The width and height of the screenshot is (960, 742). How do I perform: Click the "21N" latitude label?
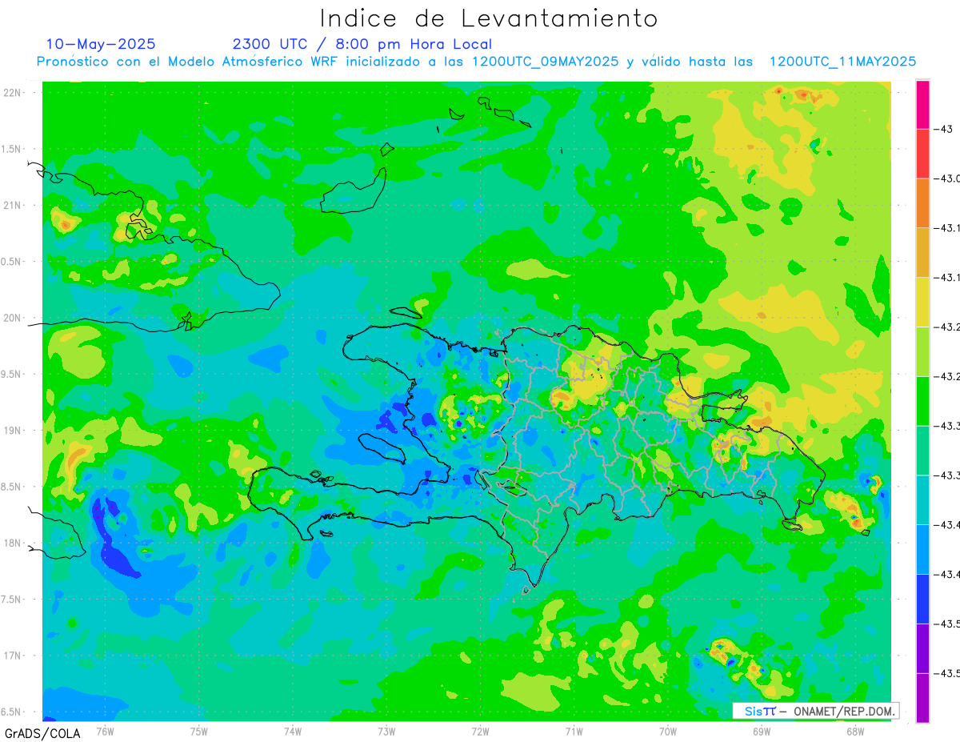pos(12,206)
